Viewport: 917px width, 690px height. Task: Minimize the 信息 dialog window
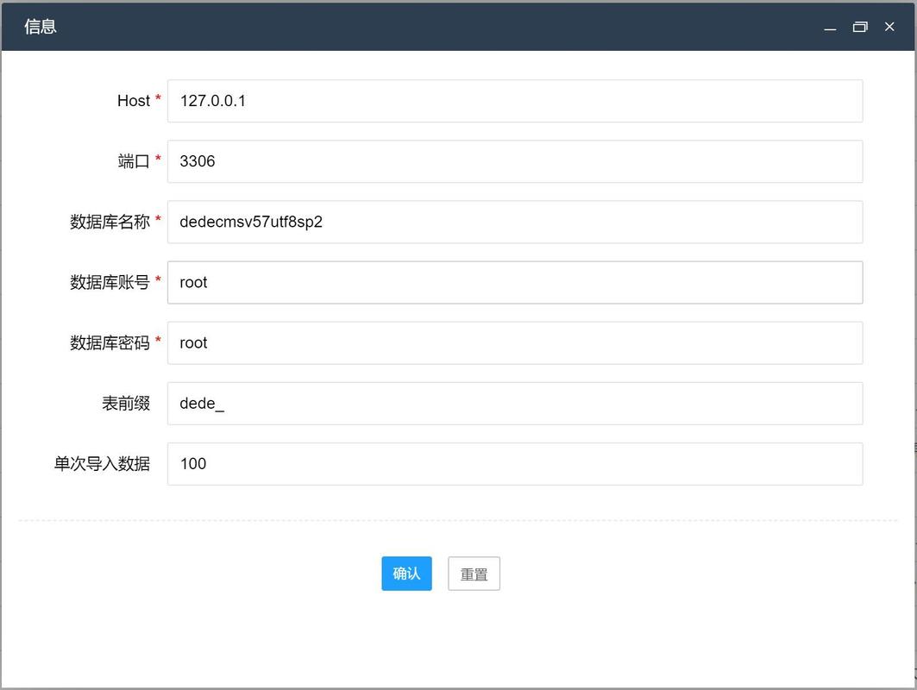coord(830,27)
